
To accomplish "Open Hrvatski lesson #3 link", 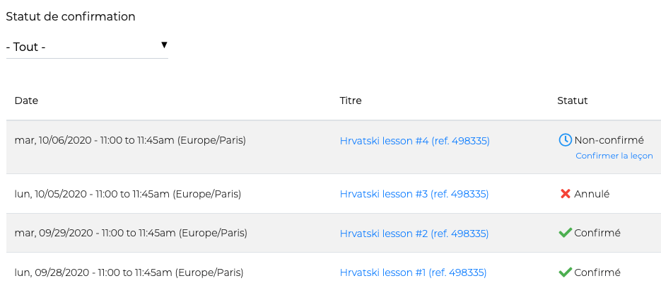I will tap(414, 194).
